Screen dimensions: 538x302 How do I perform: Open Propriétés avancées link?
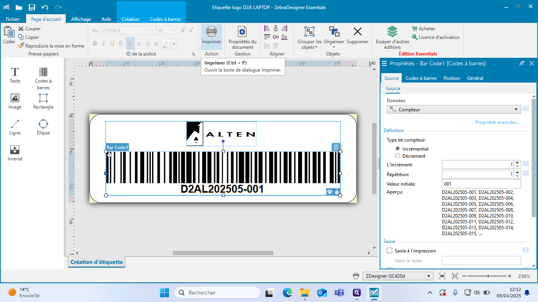pyautogui.click(x=498, y=122)
